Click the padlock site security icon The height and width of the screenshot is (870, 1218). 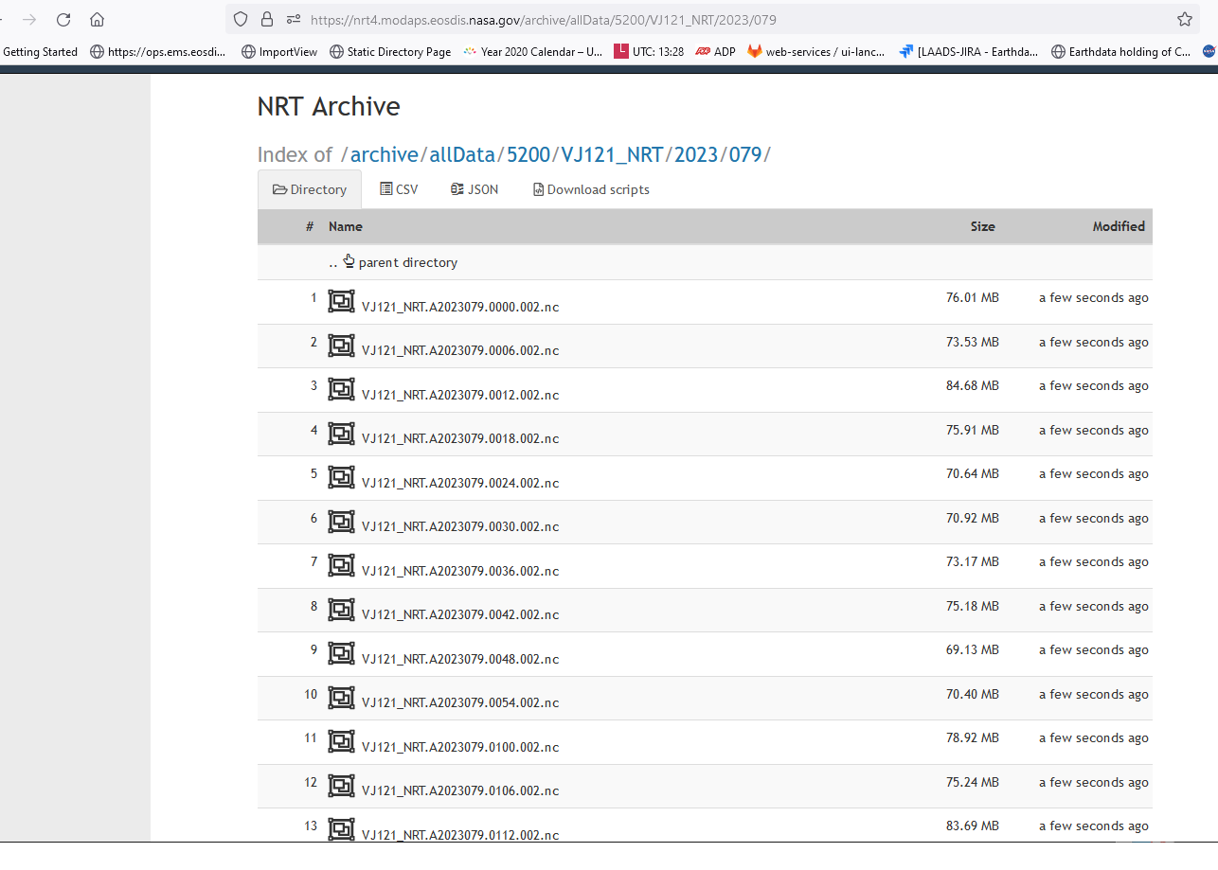266,19
